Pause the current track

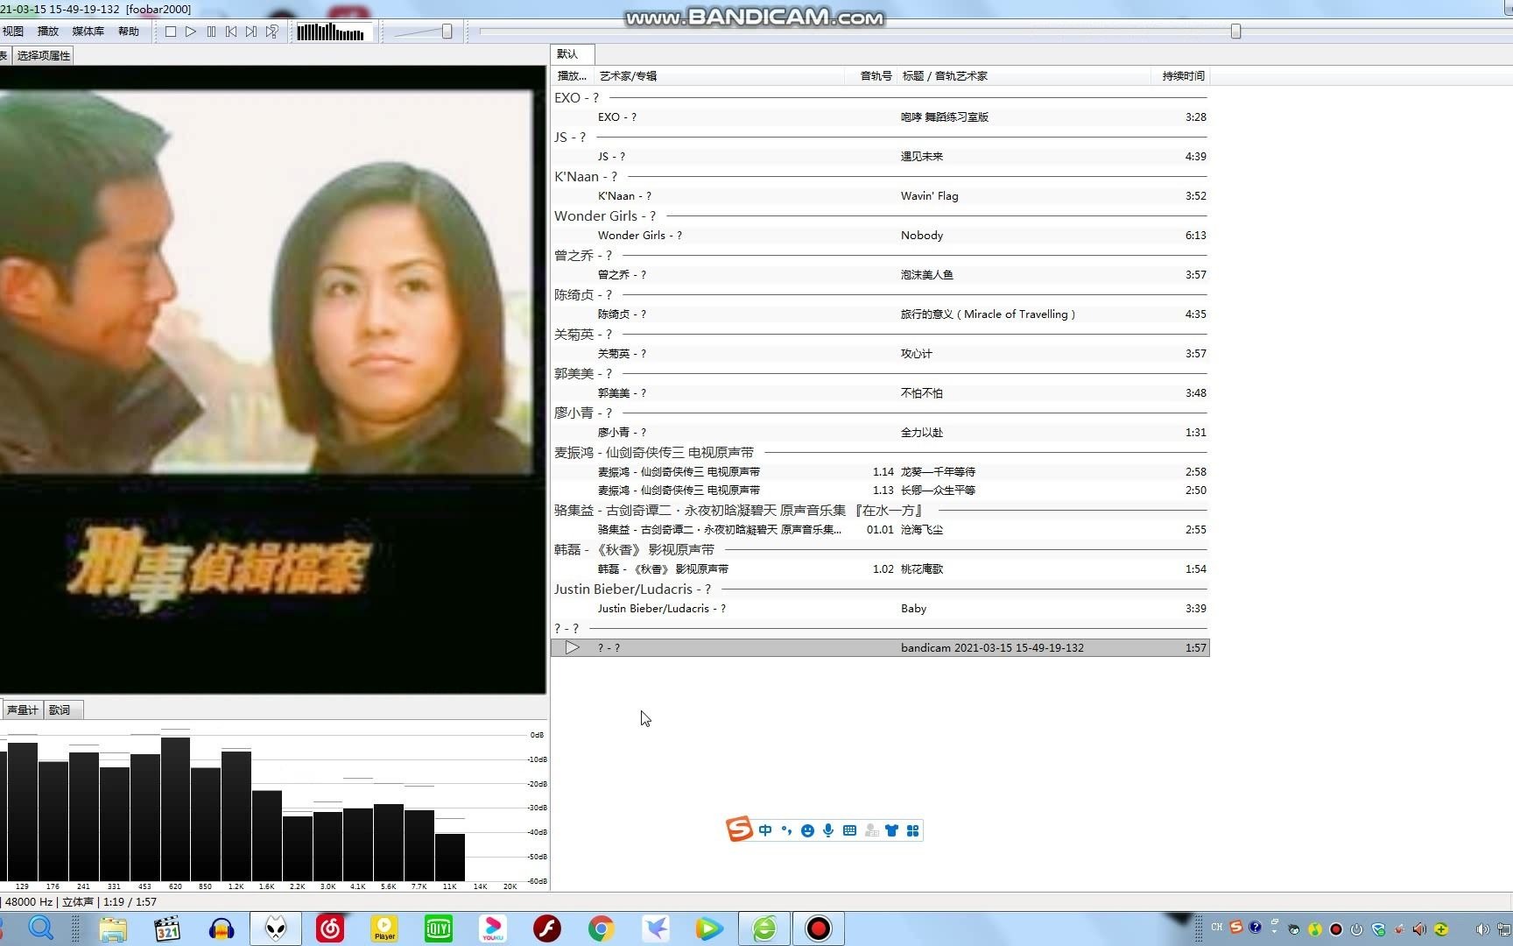click(211, 32)
